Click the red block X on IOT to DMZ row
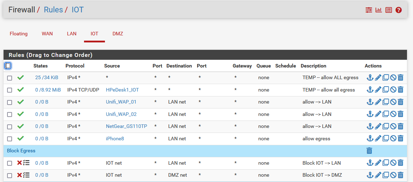The image size is (413, 182). [19, 175]
